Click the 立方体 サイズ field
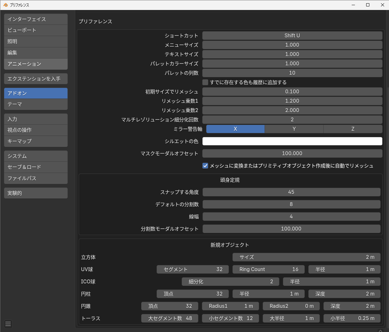Image resolution: width=389 pixels, height=332 pixels. point(306,257)
